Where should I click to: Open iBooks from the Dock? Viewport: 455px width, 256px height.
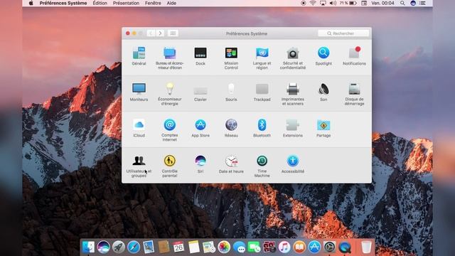(299, 247)
